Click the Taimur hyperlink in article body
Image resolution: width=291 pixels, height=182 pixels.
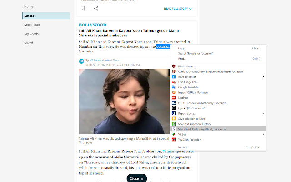click(x=168, y=152)
